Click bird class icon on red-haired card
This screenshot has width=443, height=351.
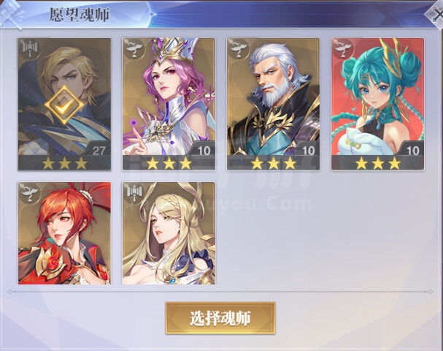point(30,194)
